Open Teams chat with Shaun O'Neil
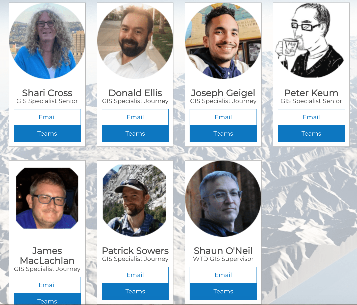The width and height of the screenshot is (357, 305). tap(223, 291)
